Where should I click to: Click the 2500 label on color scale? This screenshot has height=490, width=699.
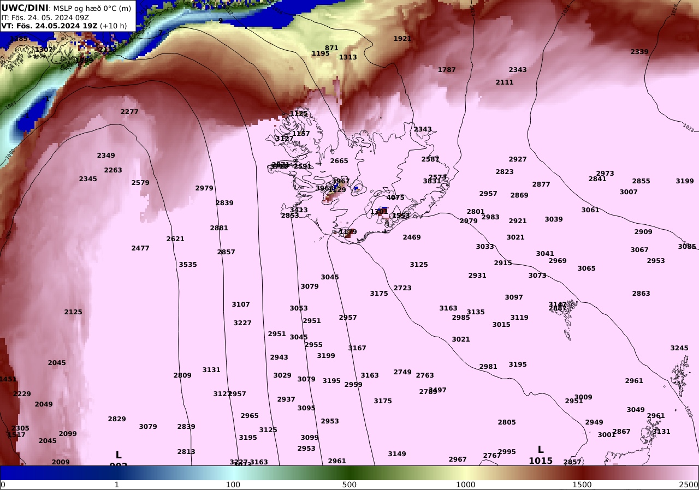click(689, 485)
